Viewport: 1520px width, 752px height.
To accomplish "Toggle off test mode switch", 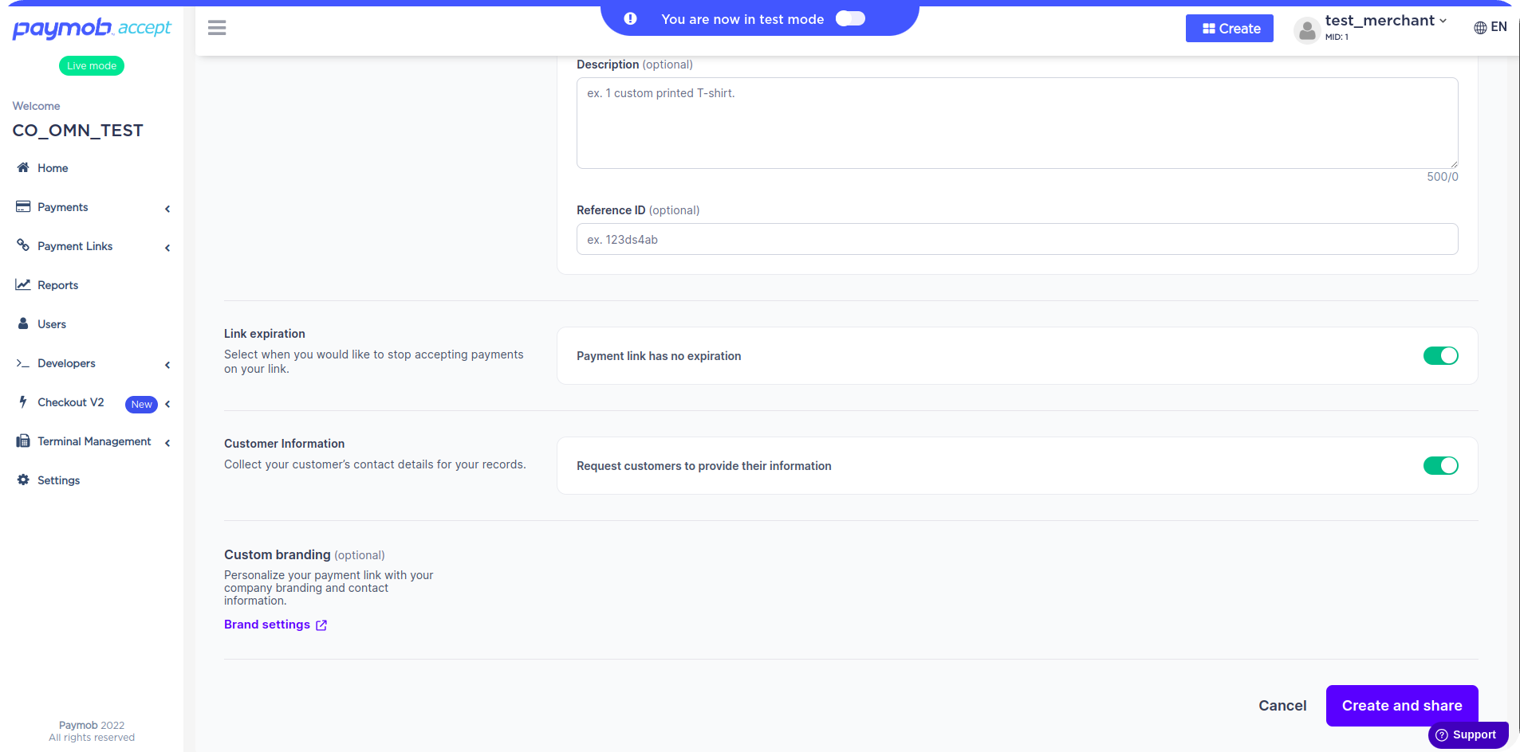I will [x=849, y=18].
